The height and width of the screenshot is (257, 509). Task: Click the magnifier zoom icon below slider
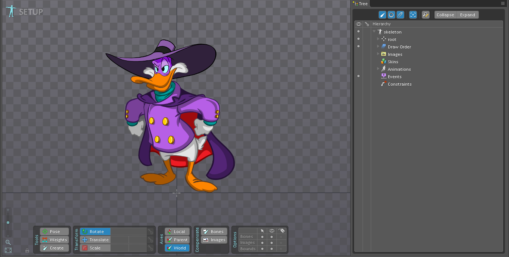[8, 242]
